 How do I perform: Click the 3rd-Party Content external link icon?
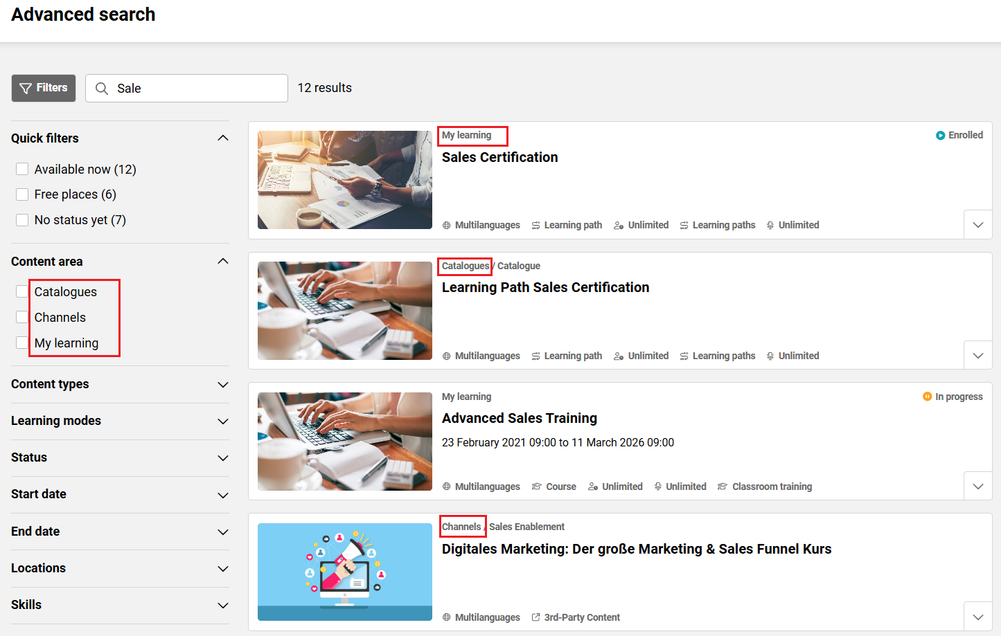click(x=535, y=617)
